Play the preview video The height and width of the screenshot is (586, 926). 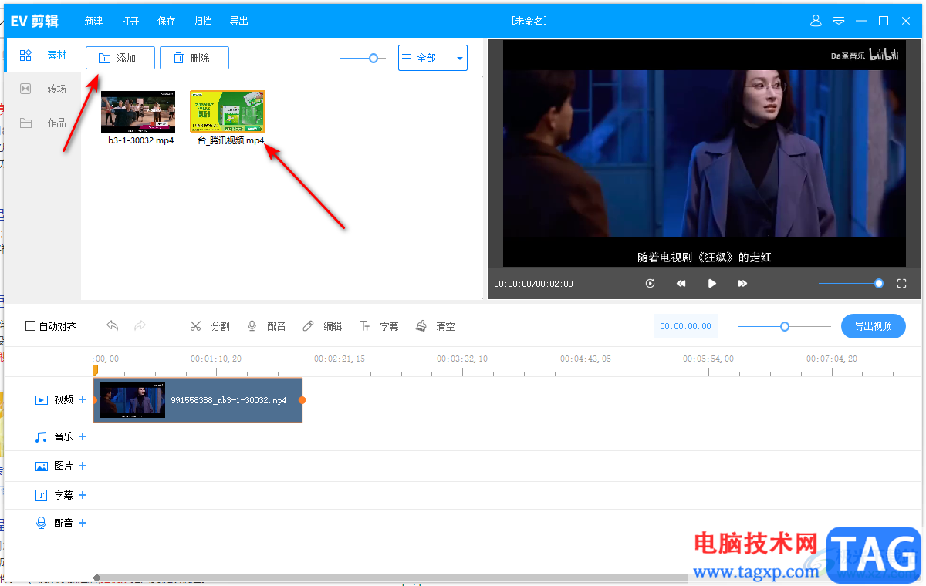(712, 284)
